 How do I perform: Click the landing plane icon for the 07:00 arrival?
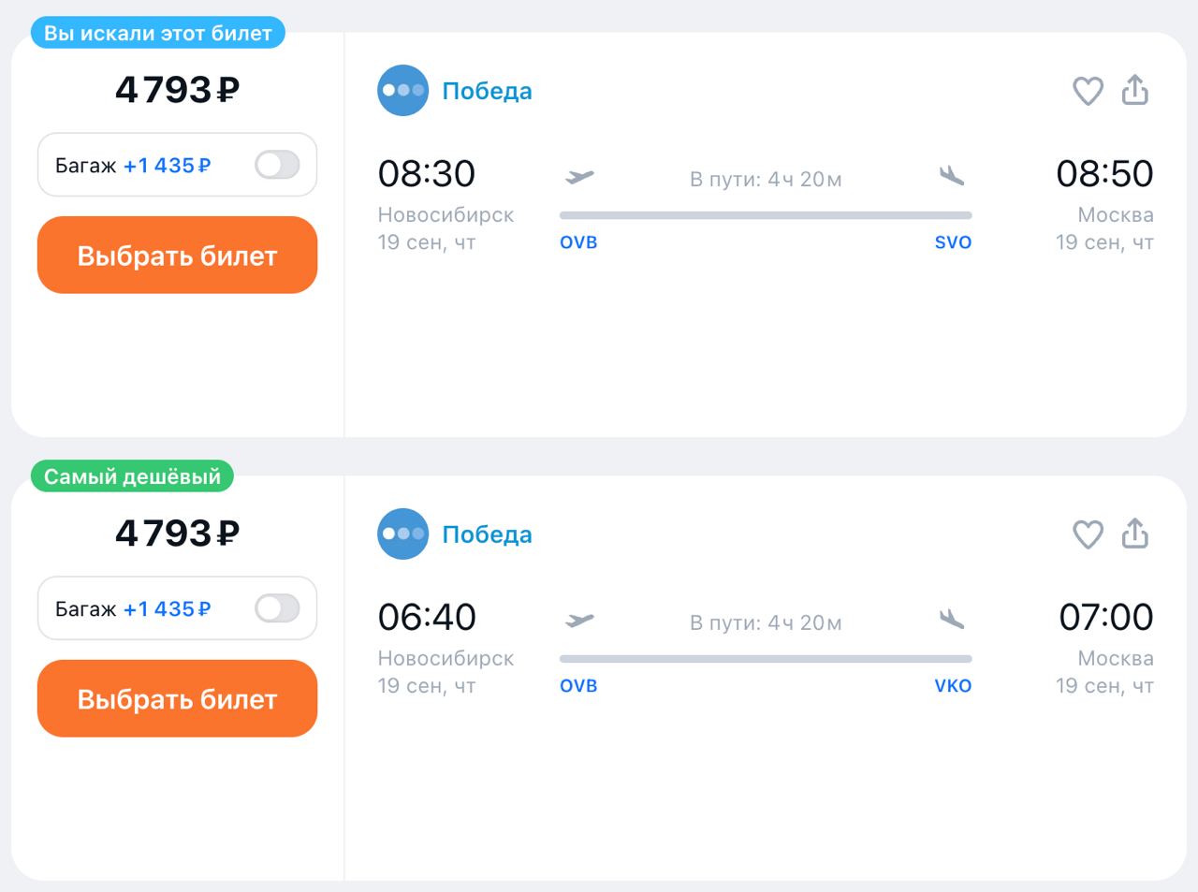pyautogui.click(x=951, y=619)
